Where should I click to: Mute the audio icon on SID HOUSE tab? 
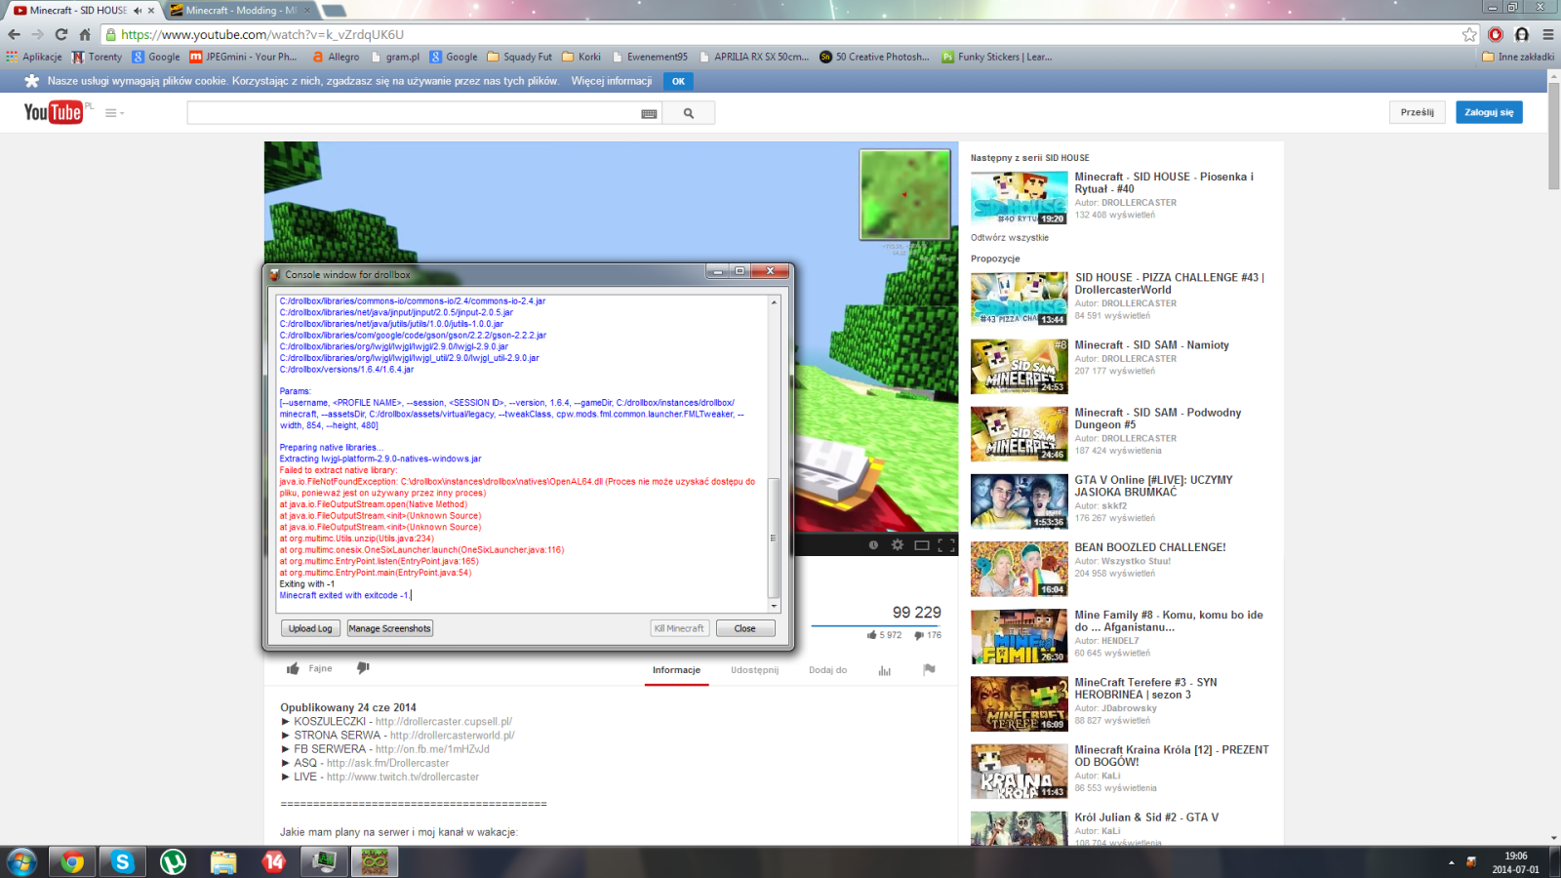click(x=138, y=10)
